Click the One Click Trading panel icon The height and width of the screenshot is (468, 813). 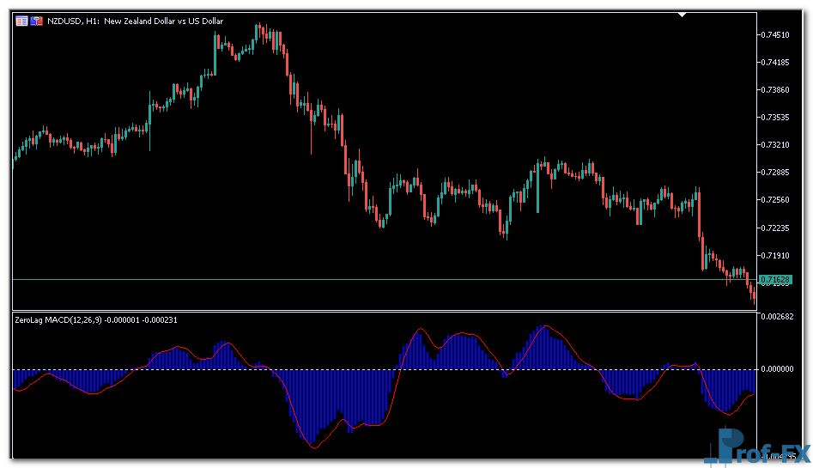[x=21, y=21]
